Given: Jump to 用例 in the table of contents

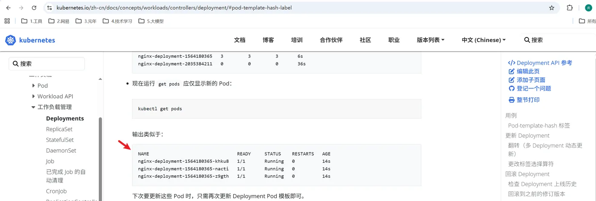Looking at the screenshot, I should pos(511,116).
